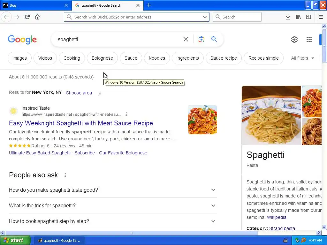Select the Sauce filter chip
This screenshot has width=327, height=245.
click(x=131, y=58)
